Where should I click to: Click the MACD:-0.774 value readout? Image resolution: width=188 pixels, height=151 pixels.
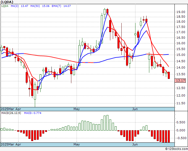33,113
